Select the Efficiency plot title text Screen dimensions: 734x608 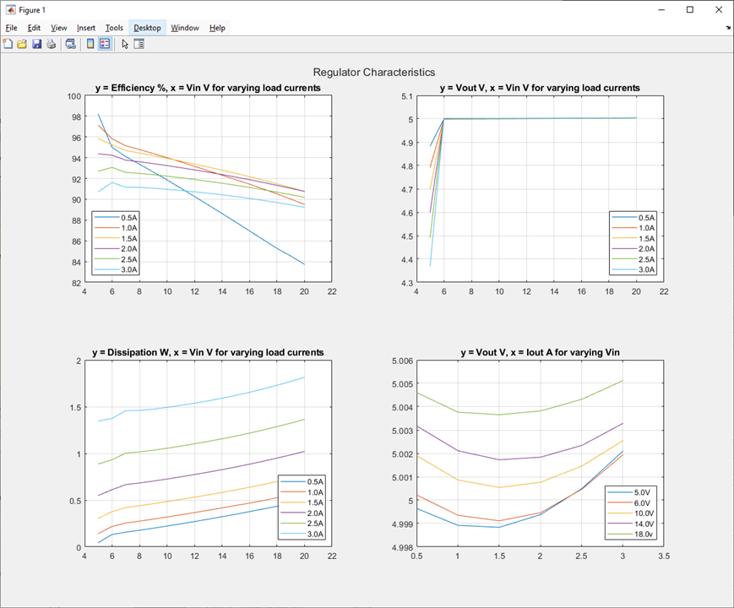[x=208, y=88]
